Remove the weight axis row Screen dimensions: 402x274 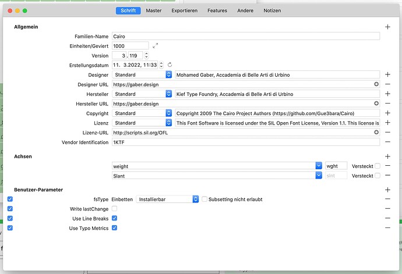coord(387,166)
